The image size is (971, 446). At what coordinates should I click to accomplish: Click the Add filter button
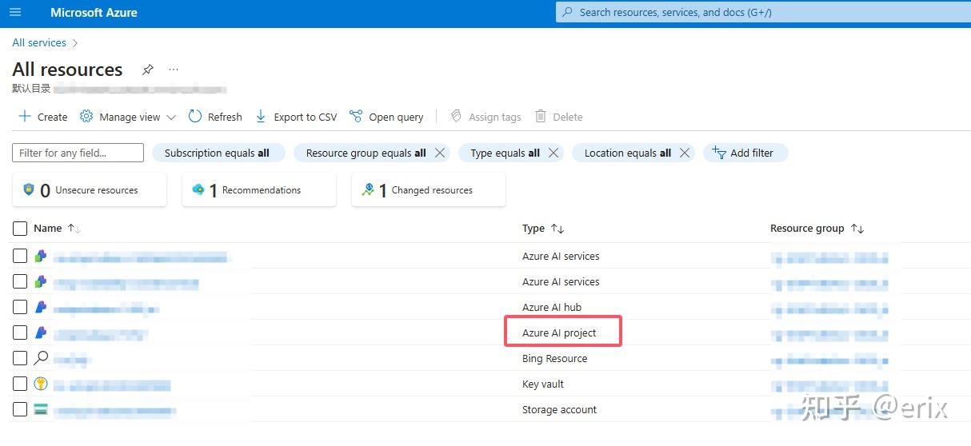745,153
